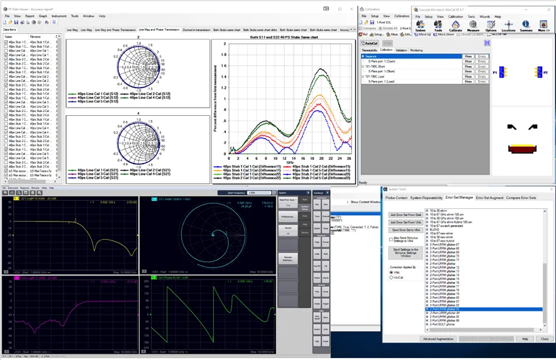Click the Save icon in Calibration window toolbar

tap(372, 23)
